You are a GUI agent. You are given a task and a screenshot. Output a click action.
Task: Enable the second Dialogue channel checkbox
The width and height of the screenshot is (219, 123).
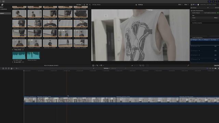(x=191, y=51)
